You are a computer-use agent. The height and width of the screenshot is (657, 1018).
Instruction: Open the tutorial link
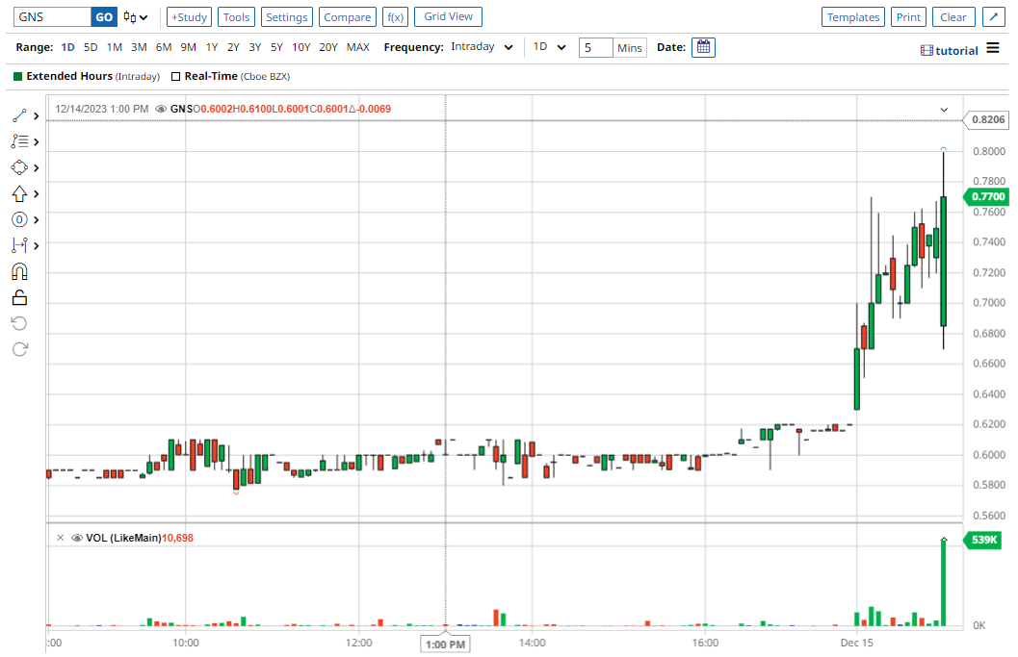click(950, 51)
